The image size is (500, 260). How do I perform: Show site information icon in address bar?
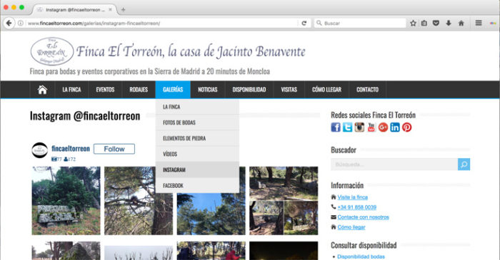click(21, 24)
